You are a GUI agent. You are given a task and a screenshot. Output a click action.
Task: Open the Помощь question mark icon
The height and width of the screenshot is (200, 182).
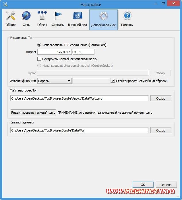[127, 19]
